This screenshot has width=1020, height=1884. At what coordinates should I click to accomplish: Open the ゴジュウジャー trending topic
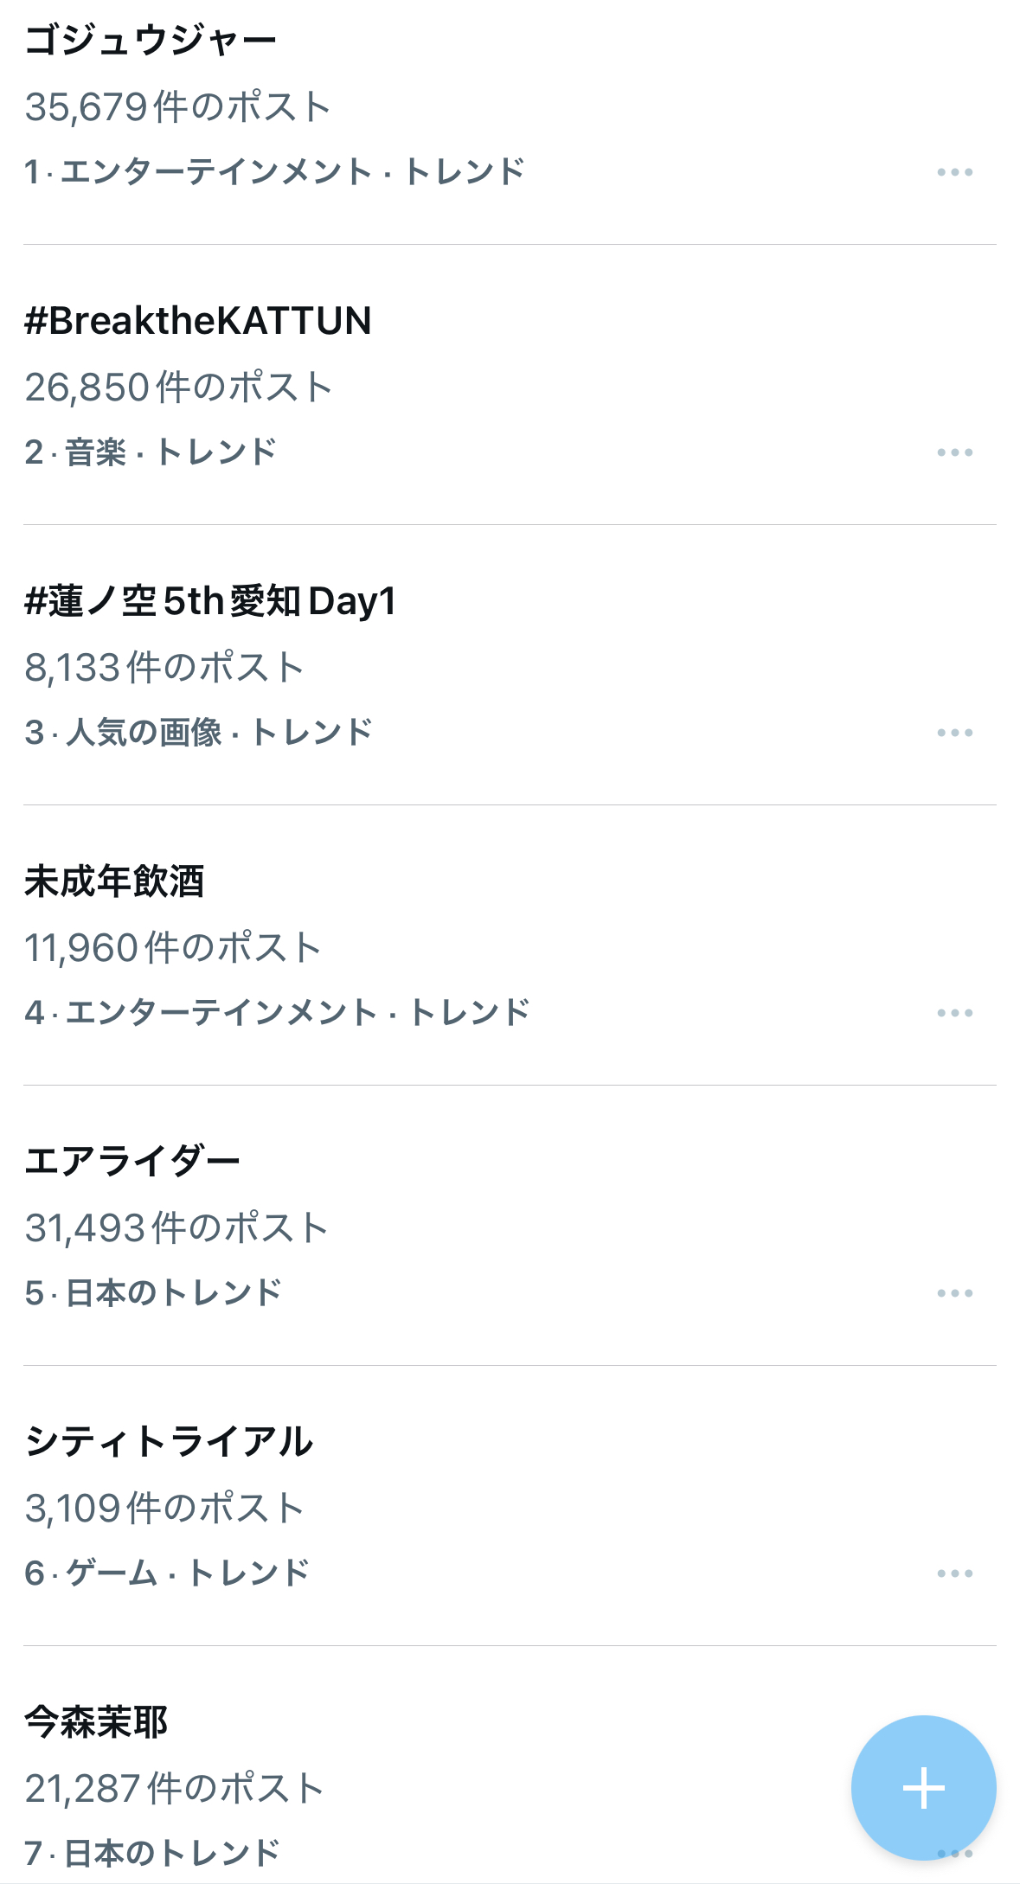[x=151, y=41]
